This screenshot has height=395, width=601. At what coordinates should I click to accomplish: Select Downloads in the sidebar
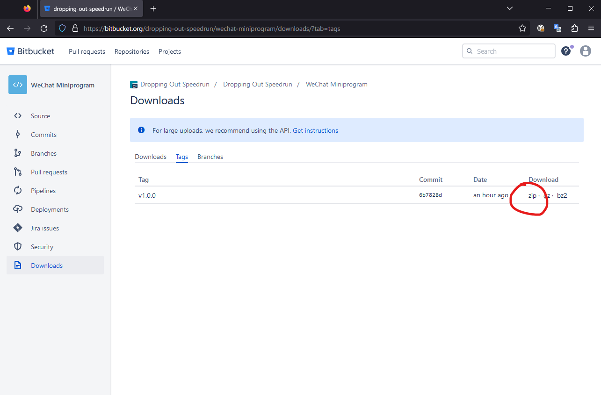[55, 265]
